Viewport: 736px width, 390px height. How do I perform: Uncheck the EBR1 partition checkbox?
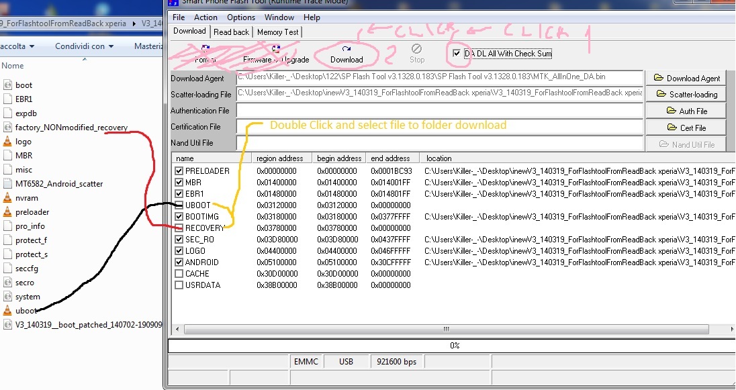click(179, 193)
